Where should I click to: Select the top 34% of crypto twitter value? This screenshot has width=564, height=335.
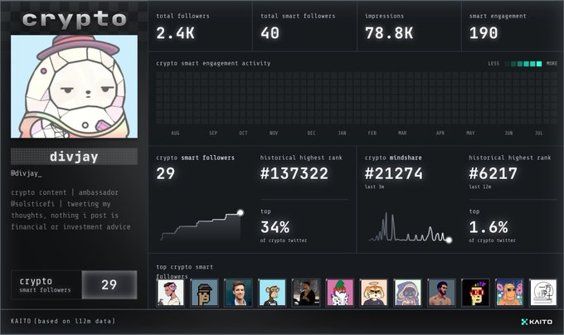point(275,227)
